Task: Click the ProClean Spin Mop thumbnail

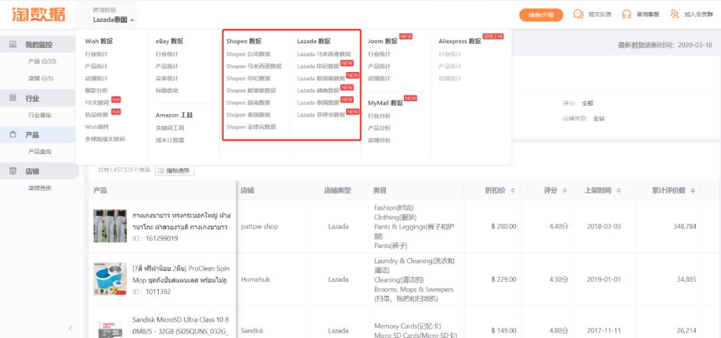Action: coord(110,279)
